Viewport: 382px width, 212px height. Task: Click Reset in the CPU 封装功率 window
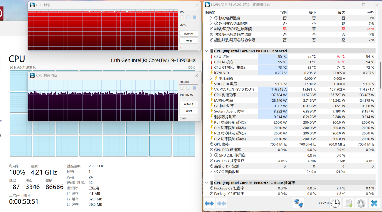tap(188, 111)
